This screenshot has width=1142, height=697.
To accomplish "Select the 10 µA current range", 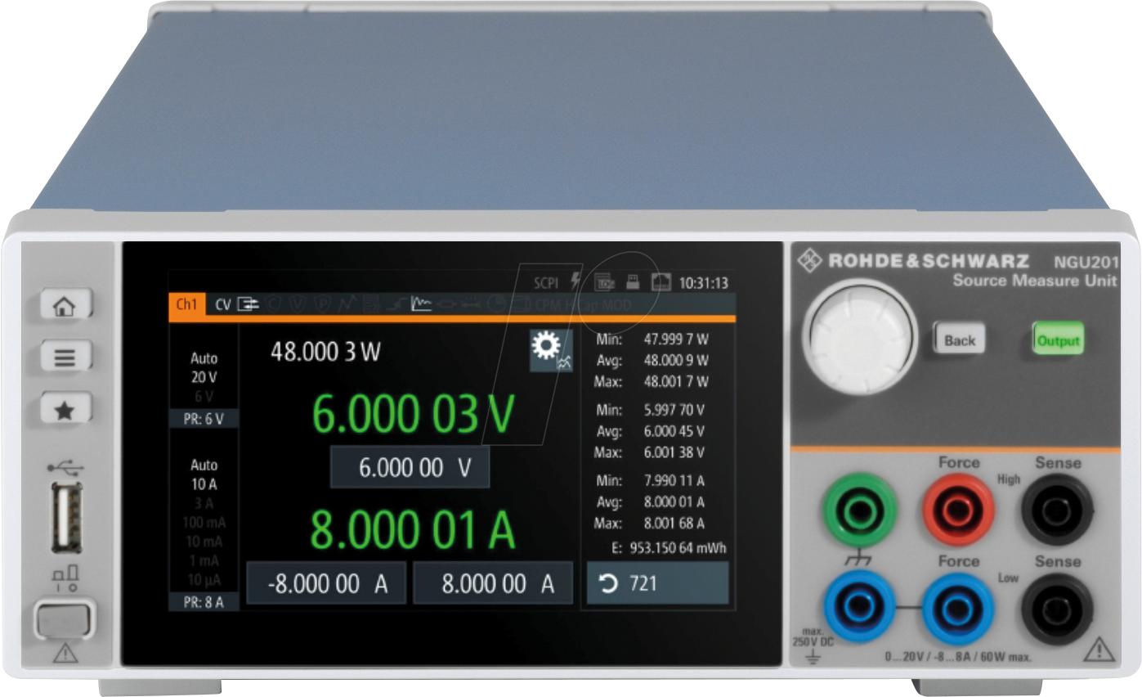I will 204,580.
